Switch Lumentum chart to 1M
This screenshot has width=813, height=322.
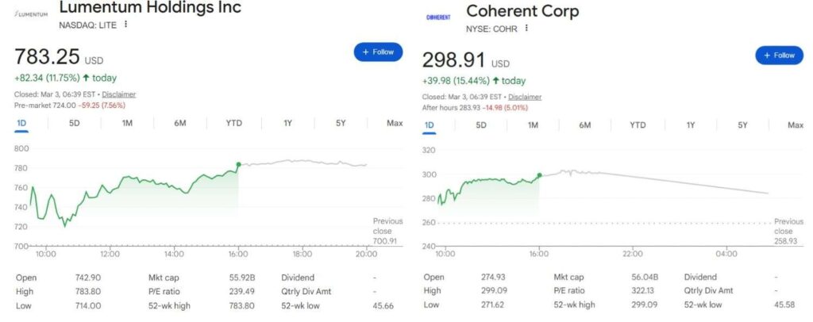coord(127,123)
